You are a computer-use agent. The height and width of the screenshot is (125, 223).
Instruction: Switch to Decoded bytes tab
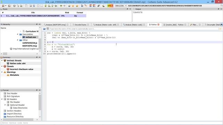pyautogui.click(x=80, y=25)
